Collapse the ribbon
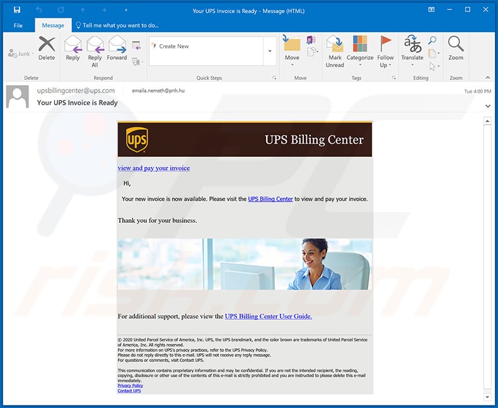The image size is (498, 408). [x=488, y=77]
